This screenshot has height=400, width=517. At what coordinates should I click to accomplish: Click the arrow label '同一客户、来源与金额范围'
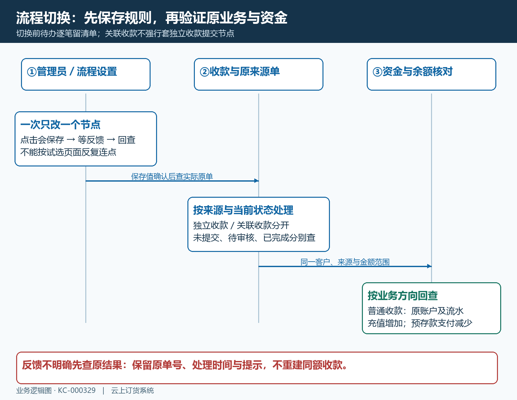point(345,262)
